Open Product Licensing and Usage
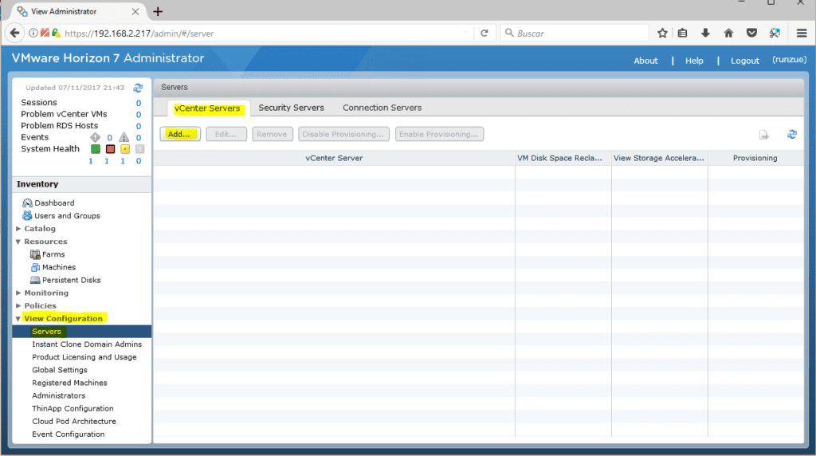 (84, 357)
